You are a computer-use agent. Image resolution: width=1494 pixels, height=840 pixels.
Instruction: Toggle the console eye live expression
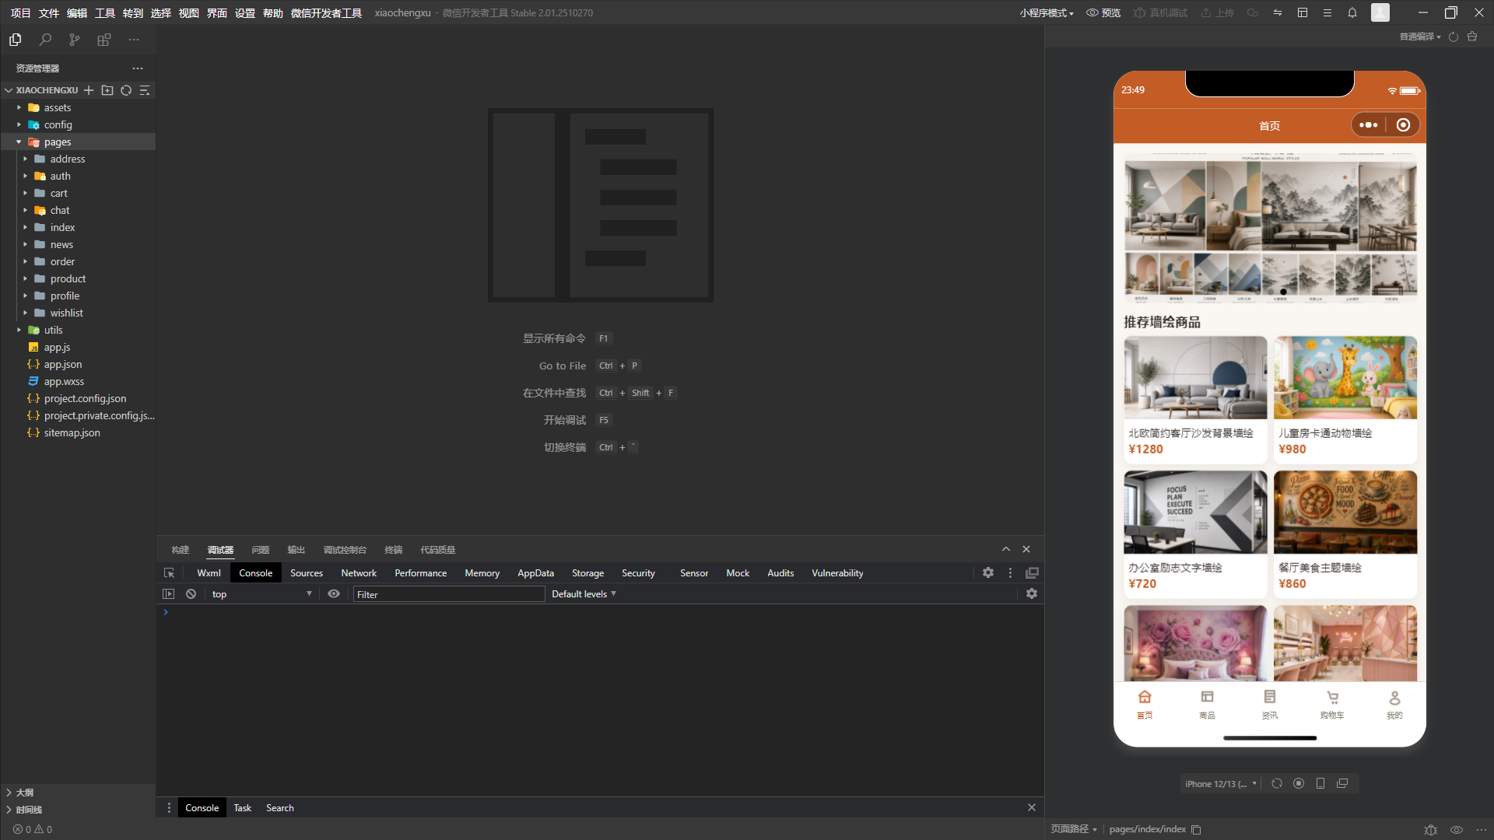tap(334, 594)
